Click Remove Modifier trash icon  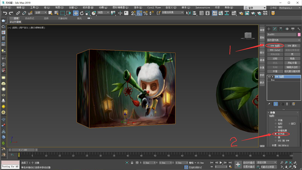(x=287, y=104)
